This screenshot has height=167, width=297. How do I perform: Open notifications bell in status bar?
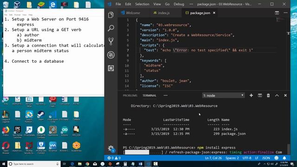pos(284,158)
